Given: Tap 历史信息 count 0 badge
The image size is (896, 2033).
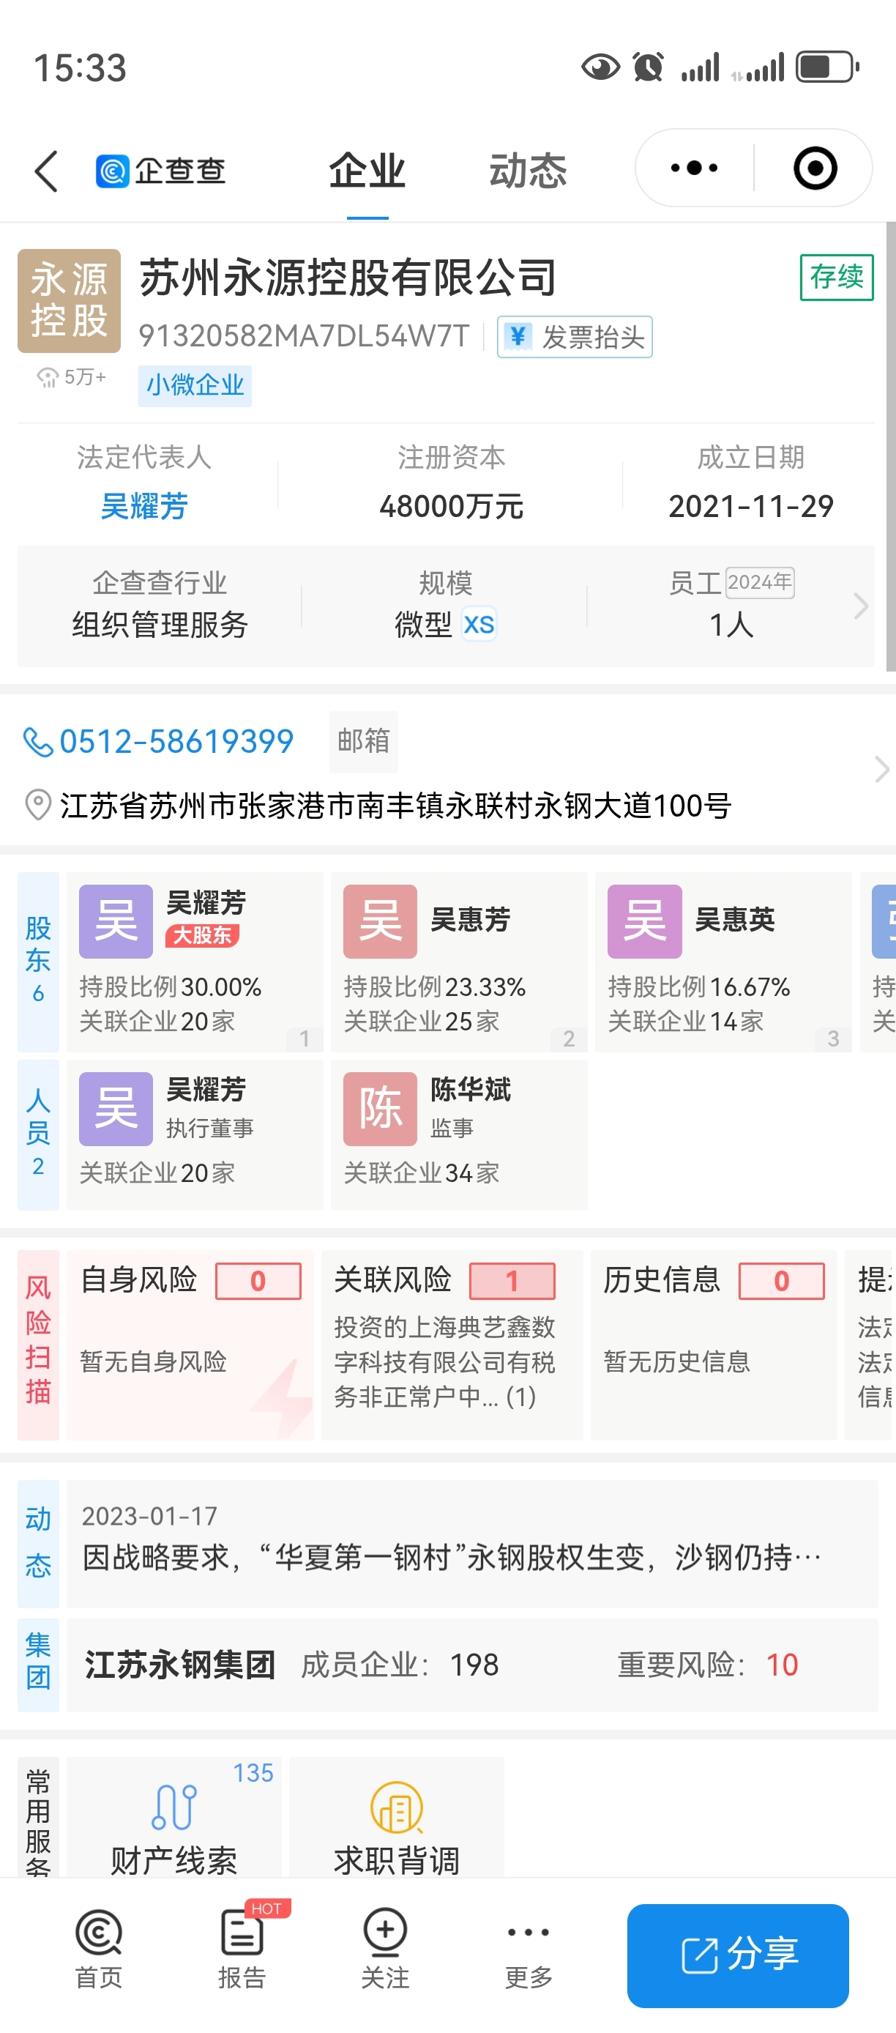Looking at the screenshot, I should [782, 1281].
